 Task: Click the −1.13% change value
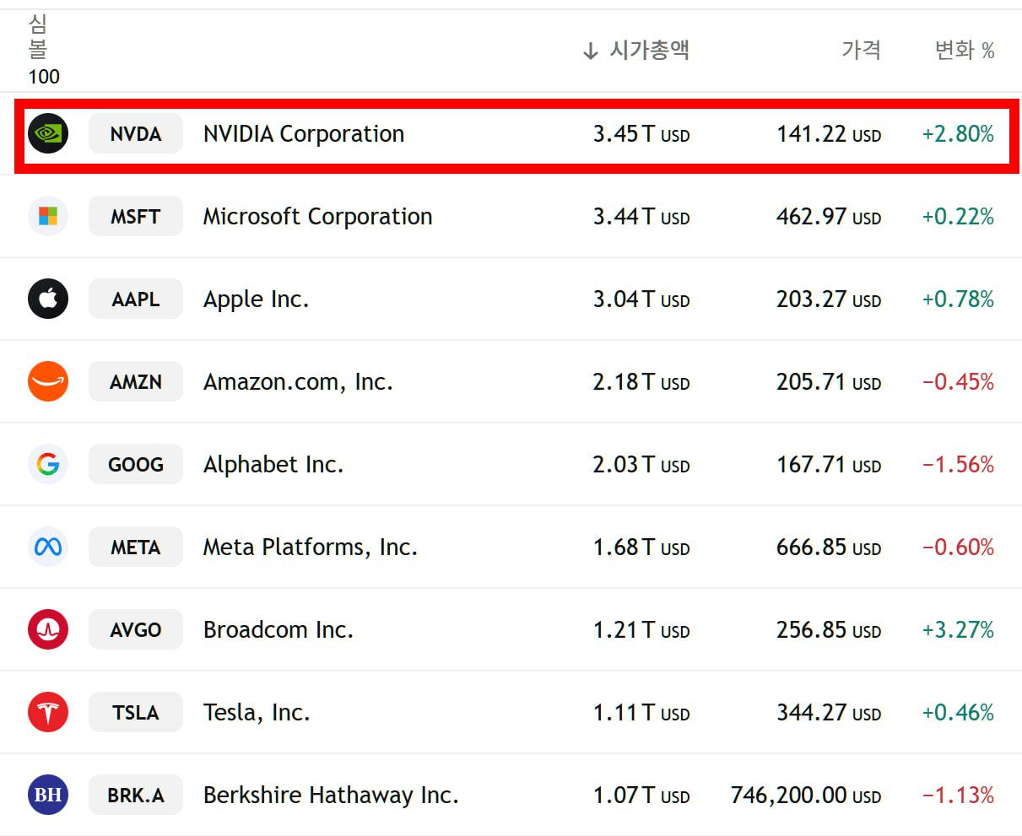958,796
